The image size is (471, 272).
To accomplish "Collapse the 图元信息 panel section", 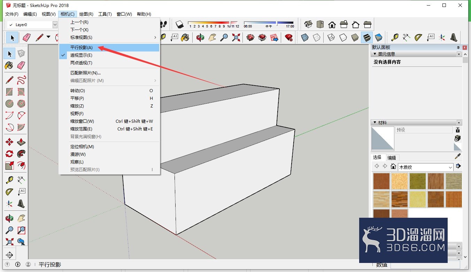I will (375, 54).
